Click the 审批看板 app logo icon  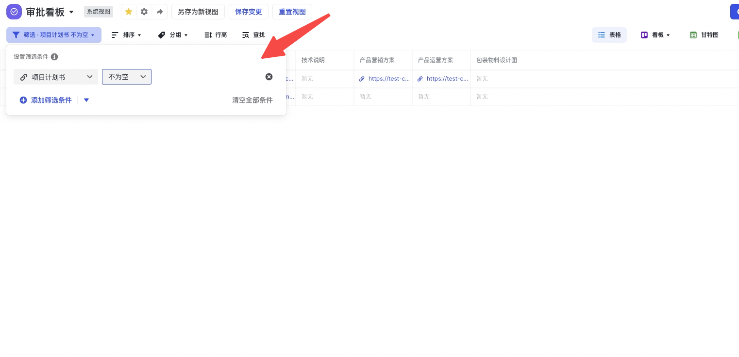click(14, 12)
